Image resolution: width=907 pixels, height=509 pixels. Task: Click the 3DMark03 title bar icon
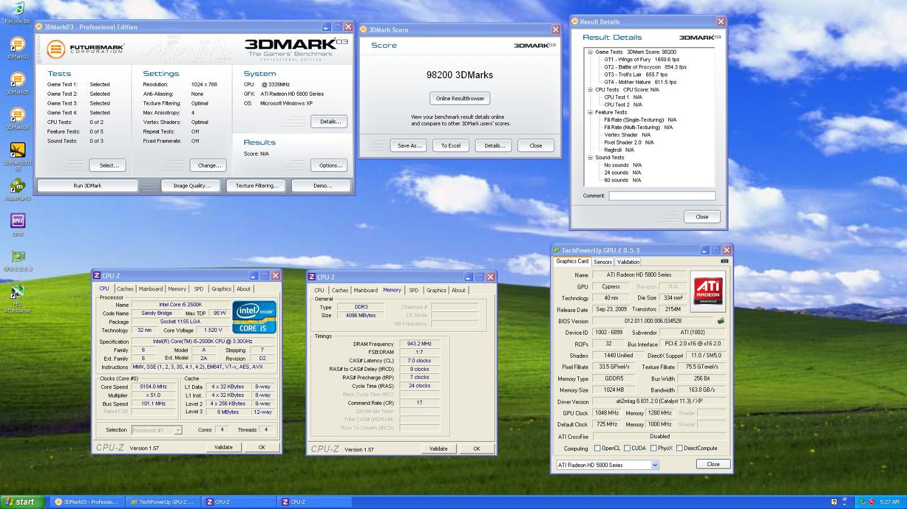point(39,27)
